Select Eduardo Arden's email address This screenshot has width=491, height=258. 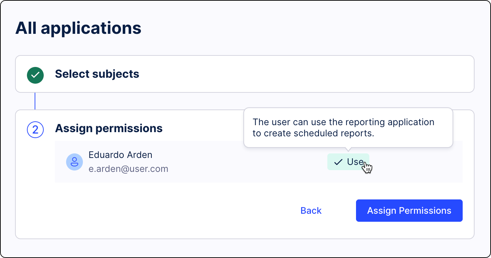(129, 169)
